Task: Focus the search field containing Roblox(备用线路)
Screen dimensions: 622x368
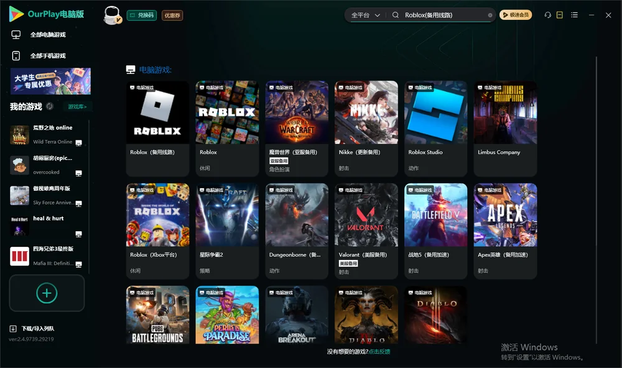Action: 444,15
